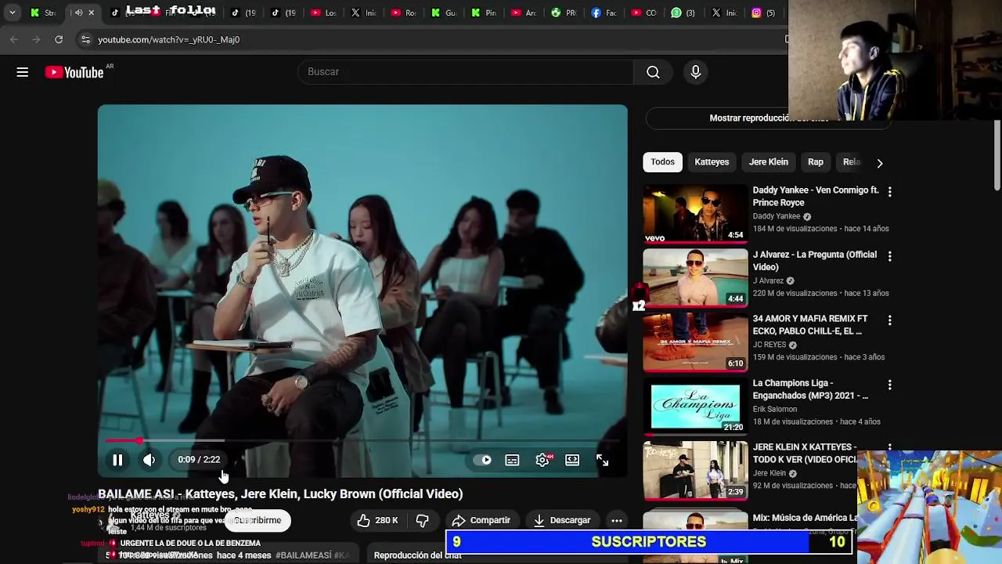Open the Jere Klein x Katteyes thumbnail
Image resolution: width=1002 pixels, height=564 pixels.
[x=695, y=470]
